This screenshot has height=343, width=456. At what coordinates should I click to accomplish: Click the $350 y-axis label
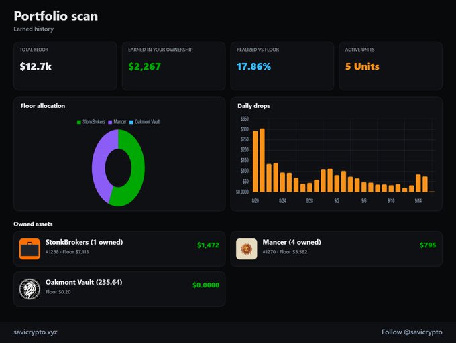pos(245,119)
